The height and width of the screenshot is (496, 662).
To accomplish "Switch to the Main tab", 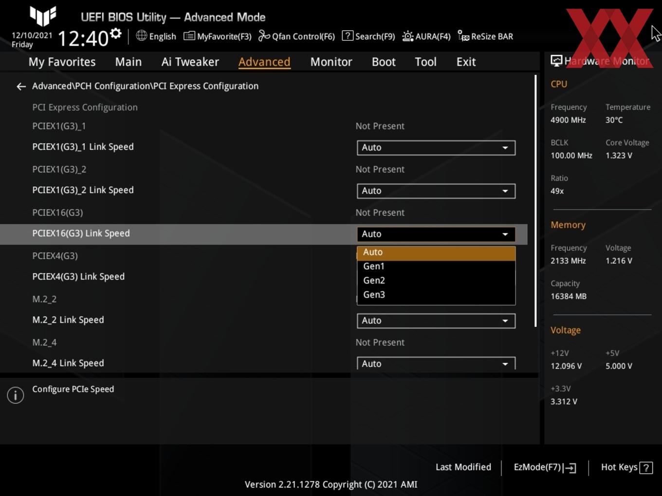I will (129, 62).
